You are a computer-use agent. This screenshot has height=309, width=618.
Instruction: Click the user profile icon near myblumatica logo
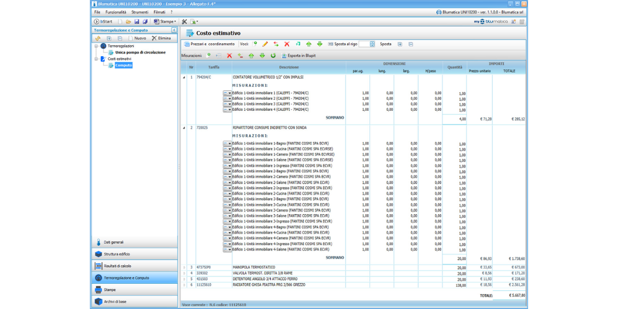coord(513,22)
